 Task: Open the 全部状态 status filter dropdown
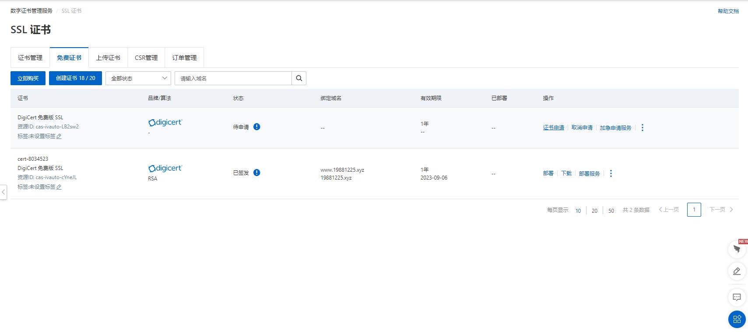pos(138,78)
